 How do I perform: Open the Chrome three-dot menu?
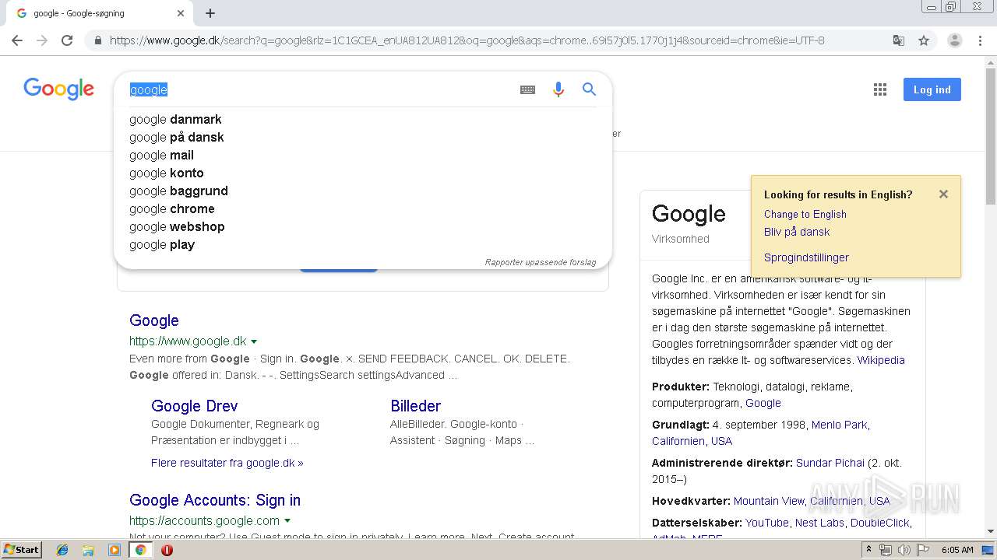coord(980,40)
